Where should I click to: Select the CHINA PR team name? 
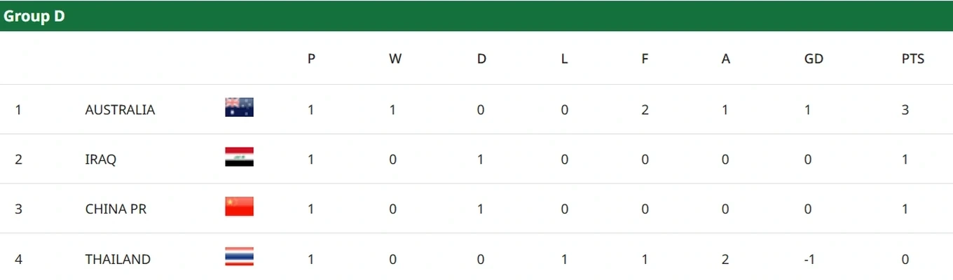point(116,209)
